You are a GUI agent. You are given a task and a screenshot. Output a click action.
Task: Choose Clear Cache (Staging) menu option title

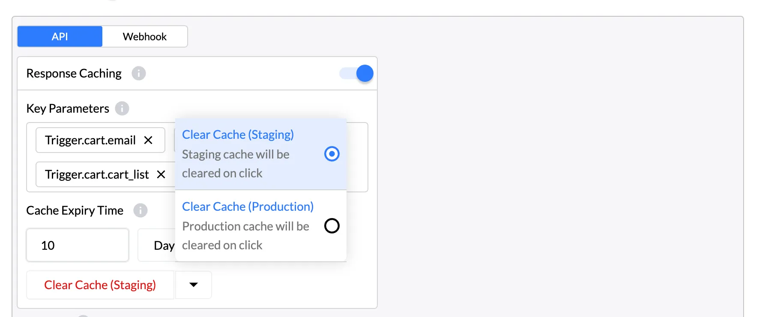(x=238, y=135)
